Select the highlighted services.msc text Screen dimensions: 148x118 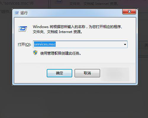(45, 44)
